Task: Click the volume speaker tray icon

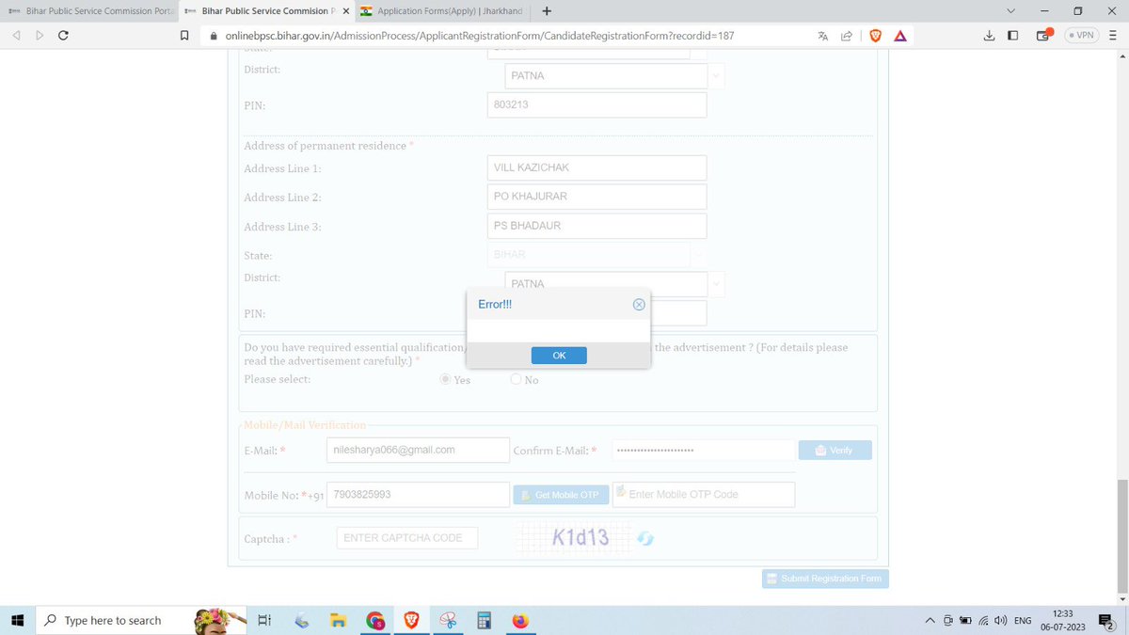Action: click(1001, 620)
